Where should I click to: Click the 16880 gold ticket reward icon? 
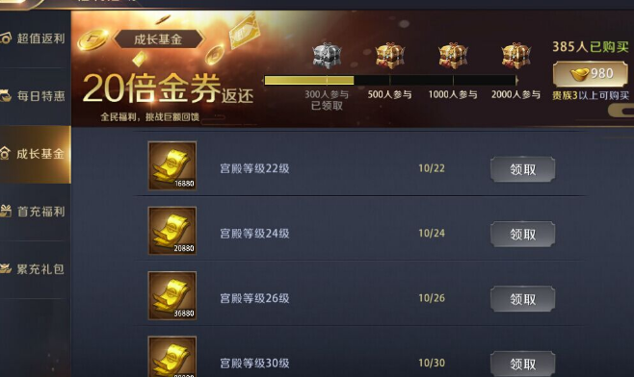click(172, 165)
